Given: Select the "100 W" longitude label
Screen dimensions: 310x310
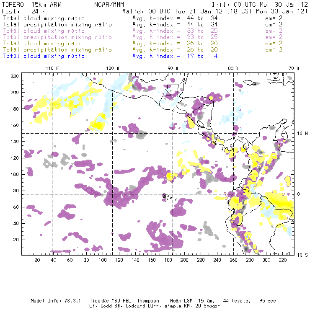Looking at the screenshot, I should pos(113,68).
